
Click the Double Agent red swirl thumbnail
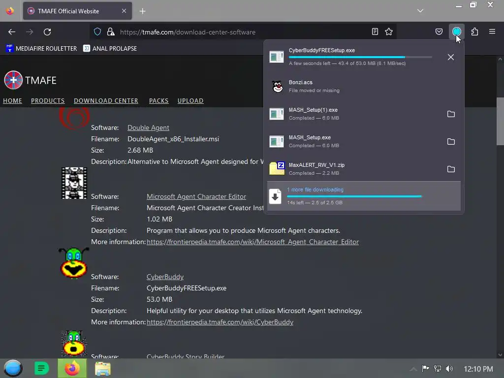point(74,118)
